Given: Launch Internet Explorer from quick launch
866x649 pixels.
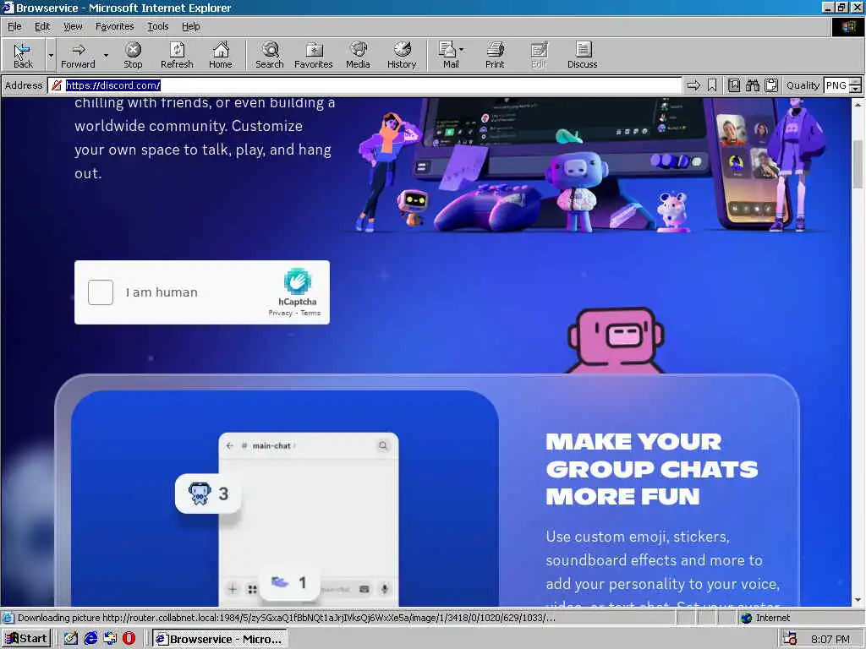Looking at the screenshot, I should coord(90,639).
